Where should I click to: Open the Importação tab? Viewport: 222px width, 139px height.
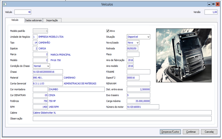click(x=52, y=20)
